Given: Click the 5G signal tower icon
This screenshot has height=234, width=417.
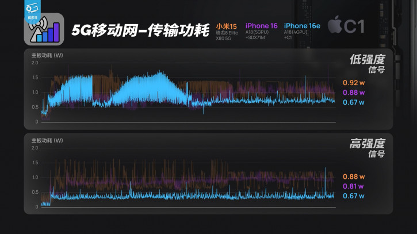Looking at the screenshot, I should click(44, 29).
